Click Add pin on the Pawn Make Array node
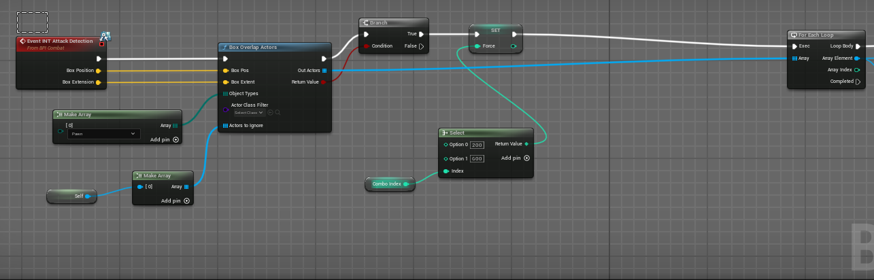The image size is (874, 280). (165, 140)
